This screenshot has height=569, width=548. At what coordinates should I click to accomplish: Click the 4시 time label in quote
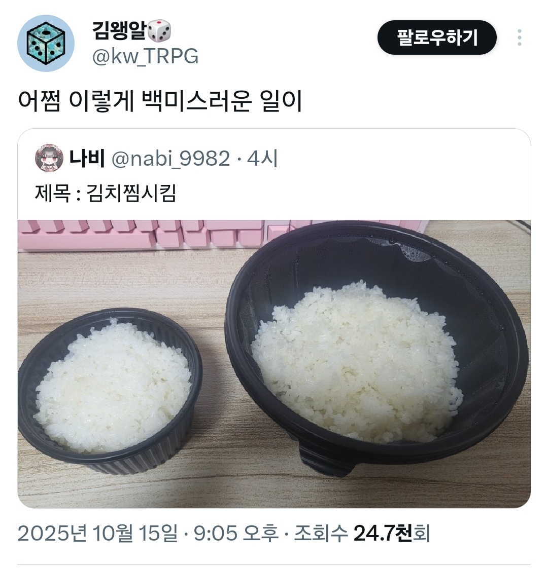(x=262, y=159)
